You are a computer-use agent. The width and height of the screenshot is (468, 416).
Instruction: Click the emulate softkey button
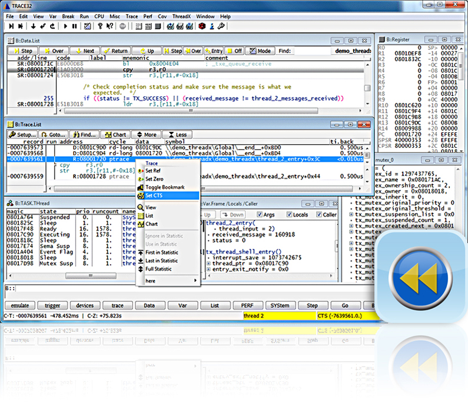point(20,305)
